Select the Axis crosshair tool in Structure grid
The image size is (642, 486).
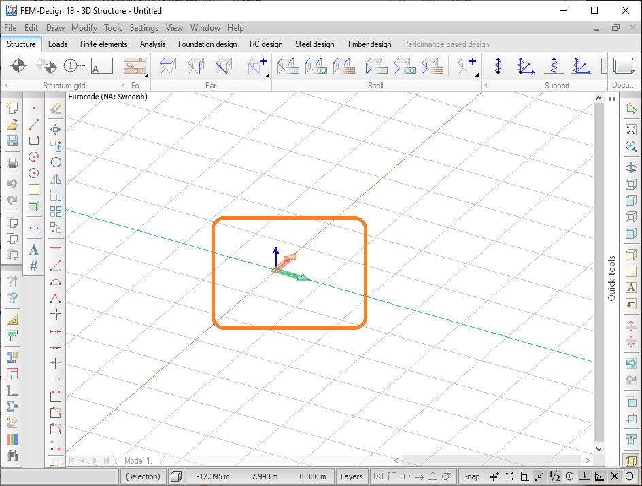pyautogui.click(x=18, y=65)
